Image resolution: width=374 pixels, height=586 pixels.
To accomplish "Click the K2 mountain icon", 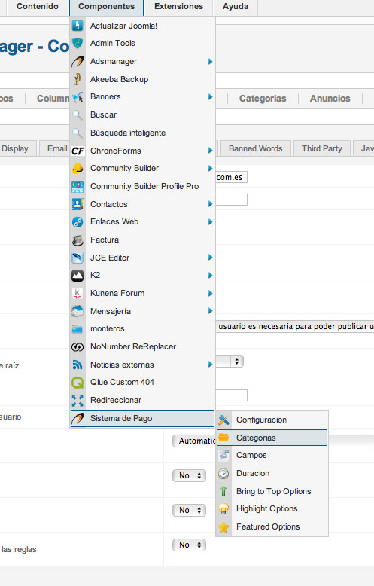I will pyautogui.click(x=78, y=276).
